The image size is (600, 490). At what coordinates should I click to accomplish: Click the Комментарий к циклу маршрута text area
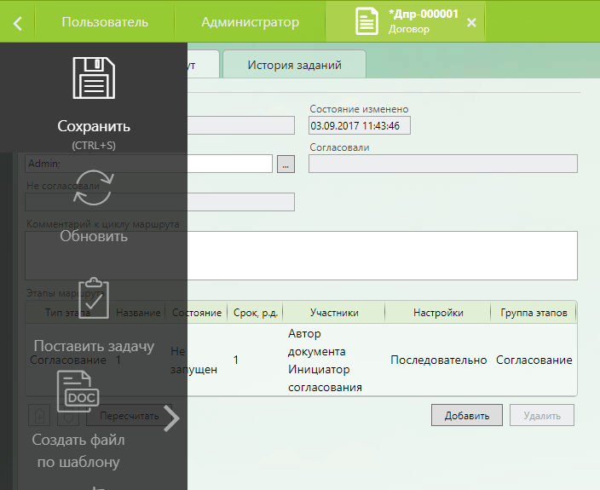tap(302, 256)
